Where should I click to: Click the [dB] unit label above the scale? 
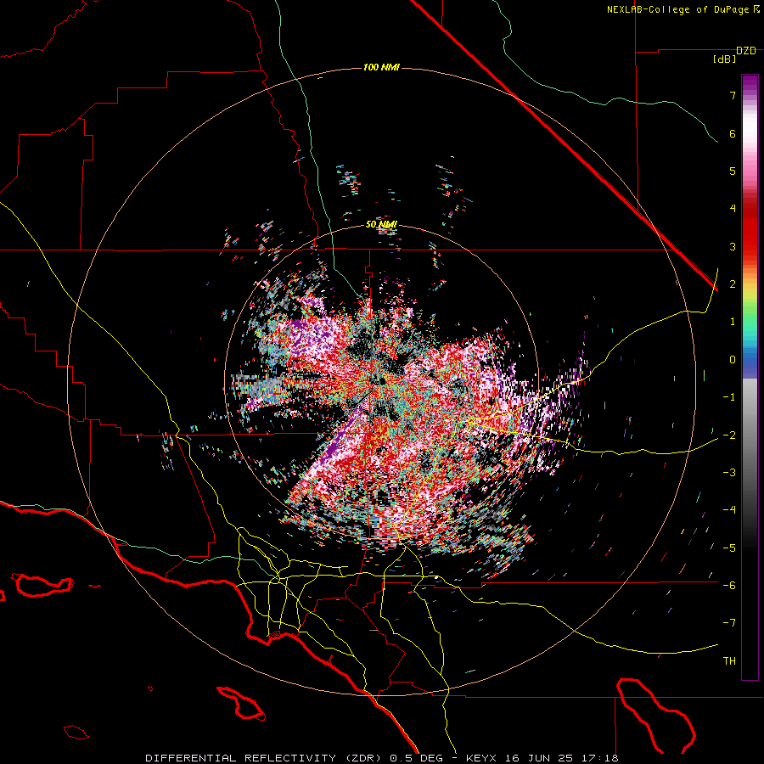[724, 59]
